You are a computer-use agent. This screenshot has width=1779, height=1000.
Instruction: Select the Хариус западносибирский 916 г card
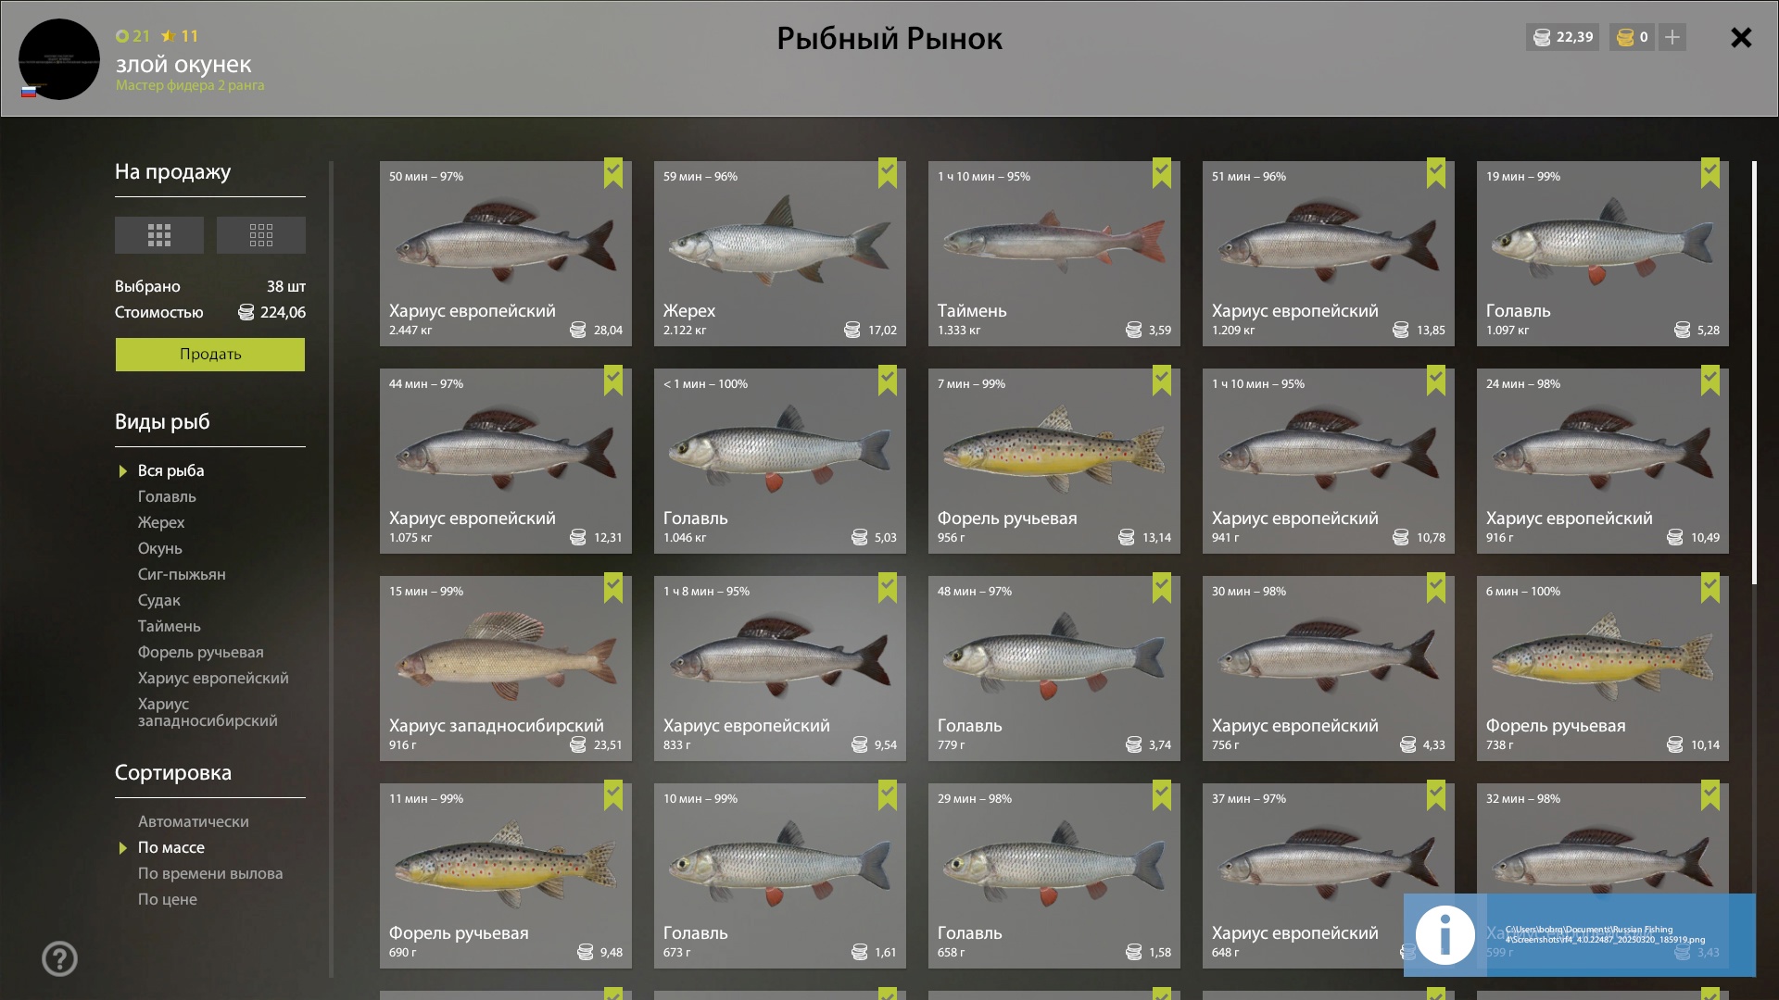click(506, 669)
